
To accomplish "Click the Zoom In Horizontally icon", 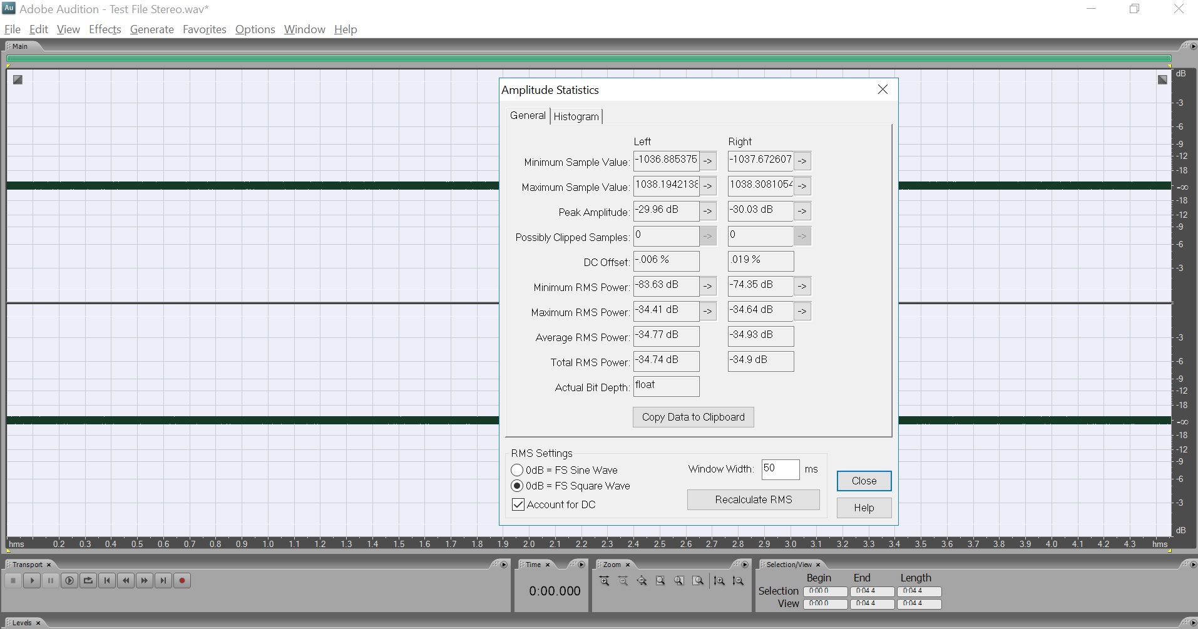I will [604, 581].
